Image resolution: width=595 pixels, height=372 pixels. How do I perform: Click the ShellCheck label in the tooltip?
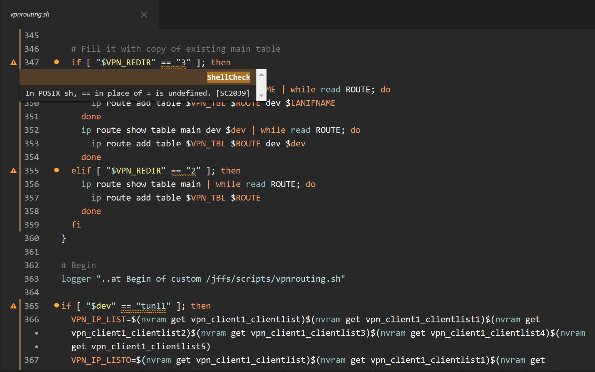tap(228, 77)
